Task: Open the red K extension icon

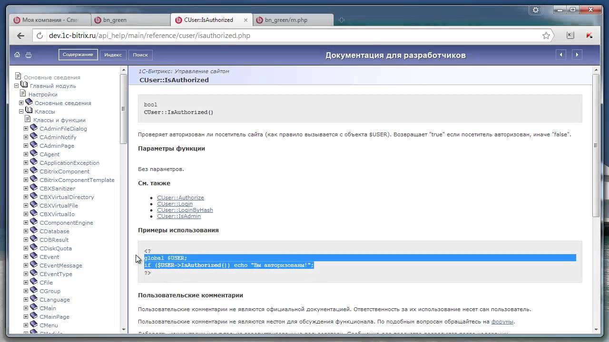Action: tap(589, 35)
